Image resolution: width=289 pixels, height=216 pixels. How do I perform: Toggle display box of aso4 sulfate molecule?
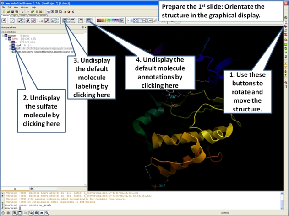click(13, 45)
